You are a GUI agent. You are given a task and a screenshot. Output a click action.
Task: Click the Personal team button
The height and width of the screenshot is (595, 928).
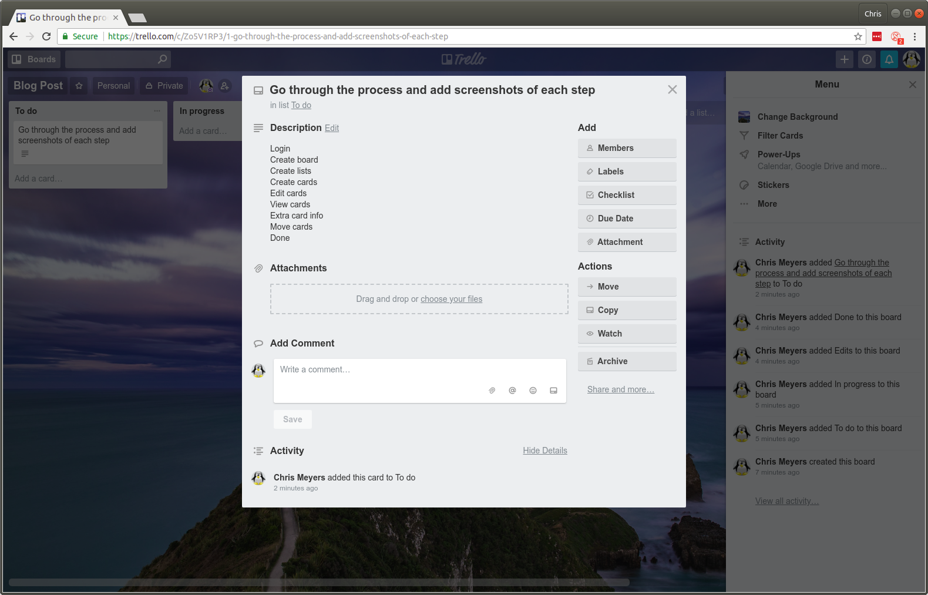[x=113, y=86]
